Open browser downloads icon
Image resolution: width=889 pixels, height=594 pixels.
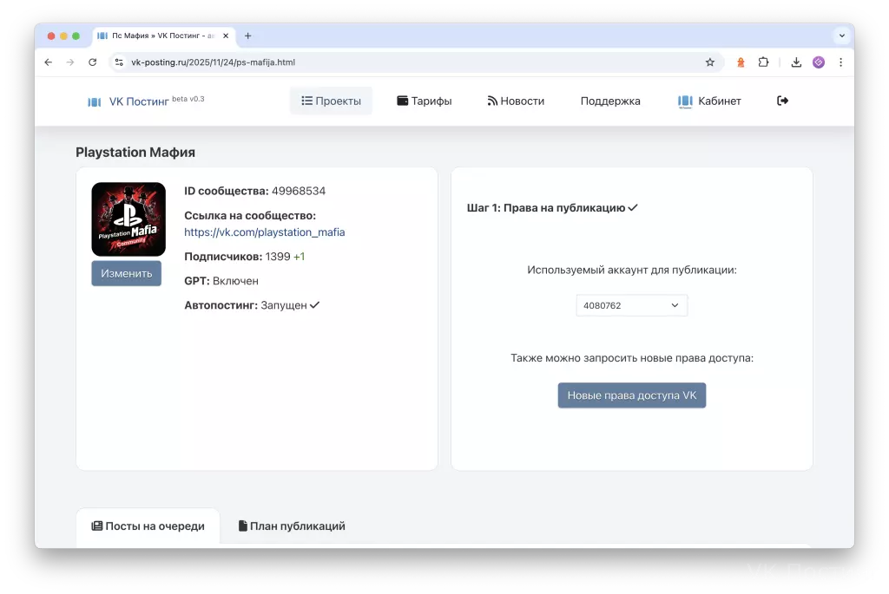point(796,62)
